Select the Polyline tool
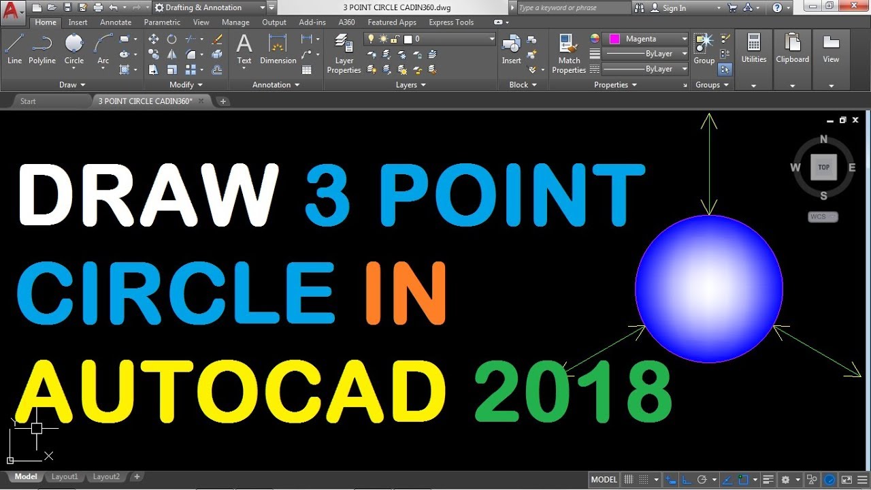871x490 pixels. (x=42, y=49)
